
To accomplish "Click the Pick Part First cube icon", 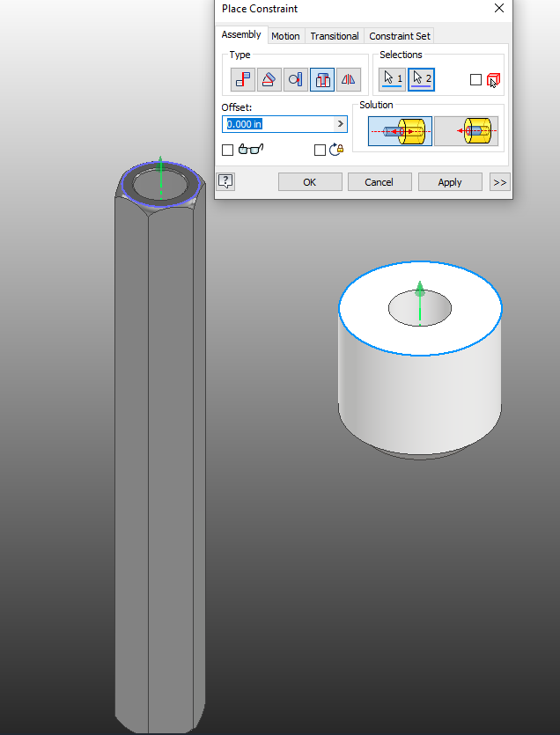I will (493, 80).
